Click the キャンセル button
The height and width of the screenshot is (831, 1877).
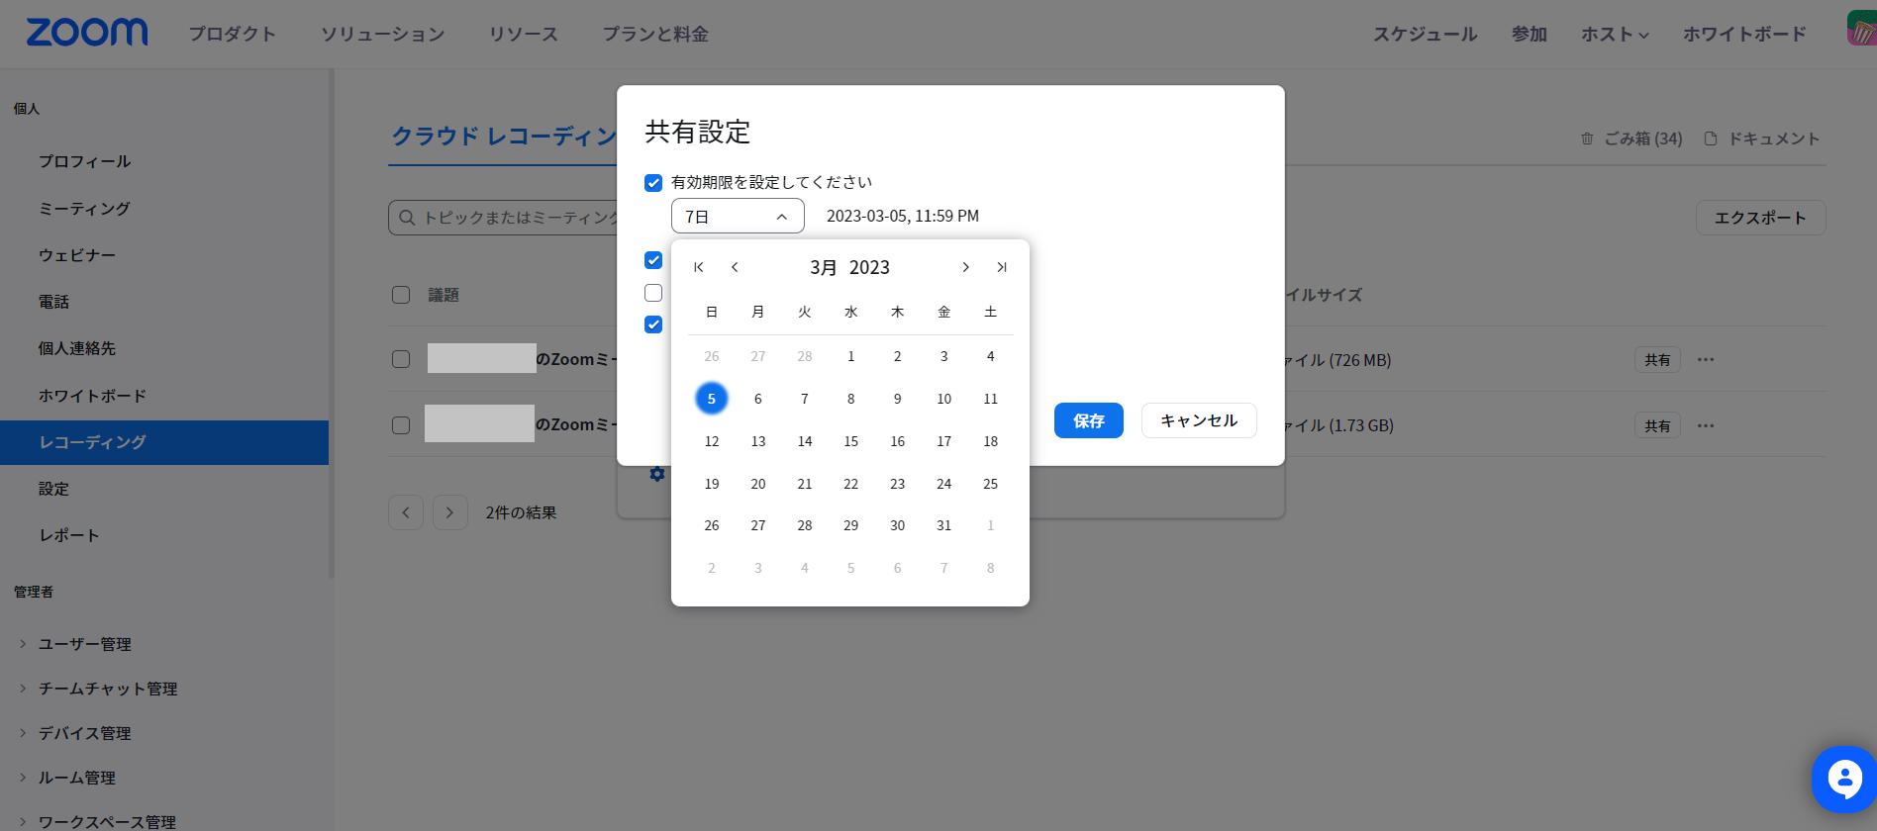1198,420
